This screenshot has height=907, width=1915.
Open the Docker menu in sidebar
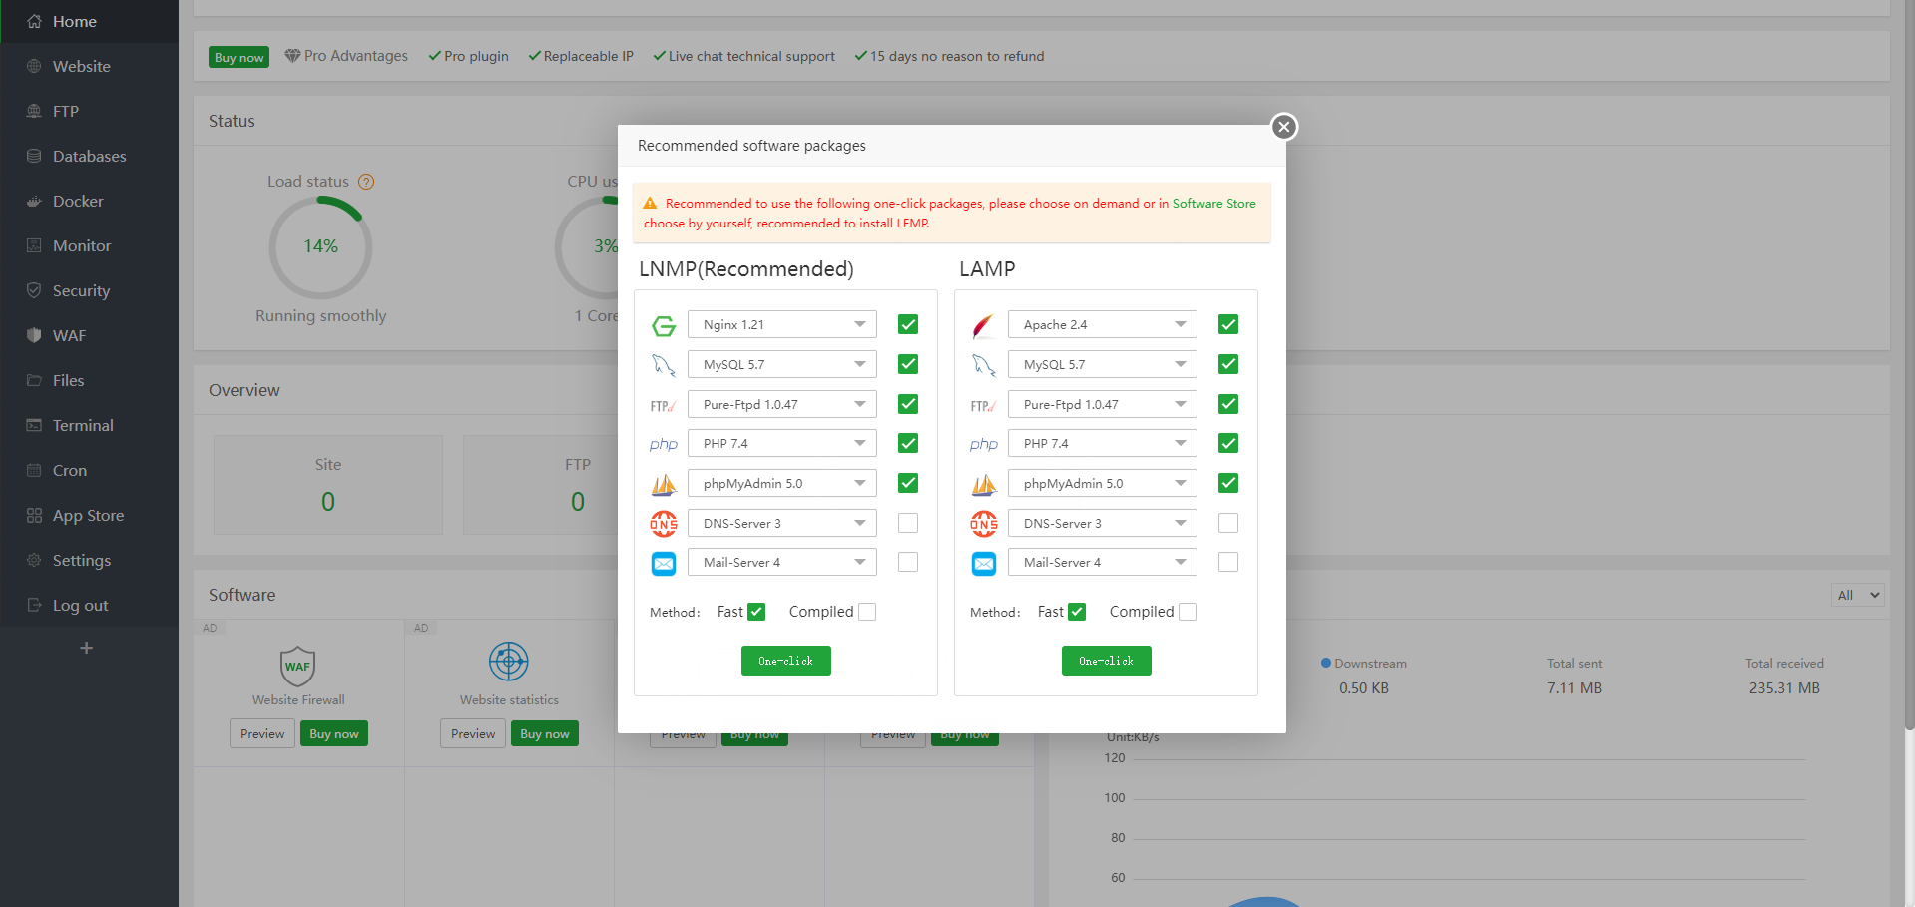[x=78, y=202]
